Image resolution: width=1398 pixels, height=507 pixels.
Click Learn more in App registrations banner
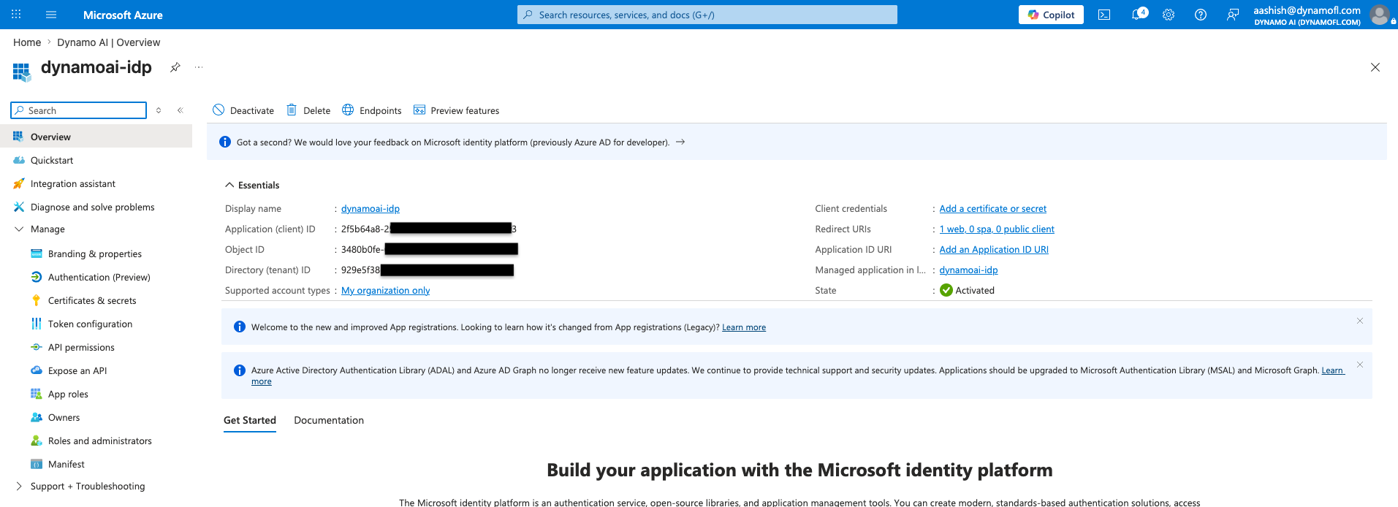coord(744,327)
